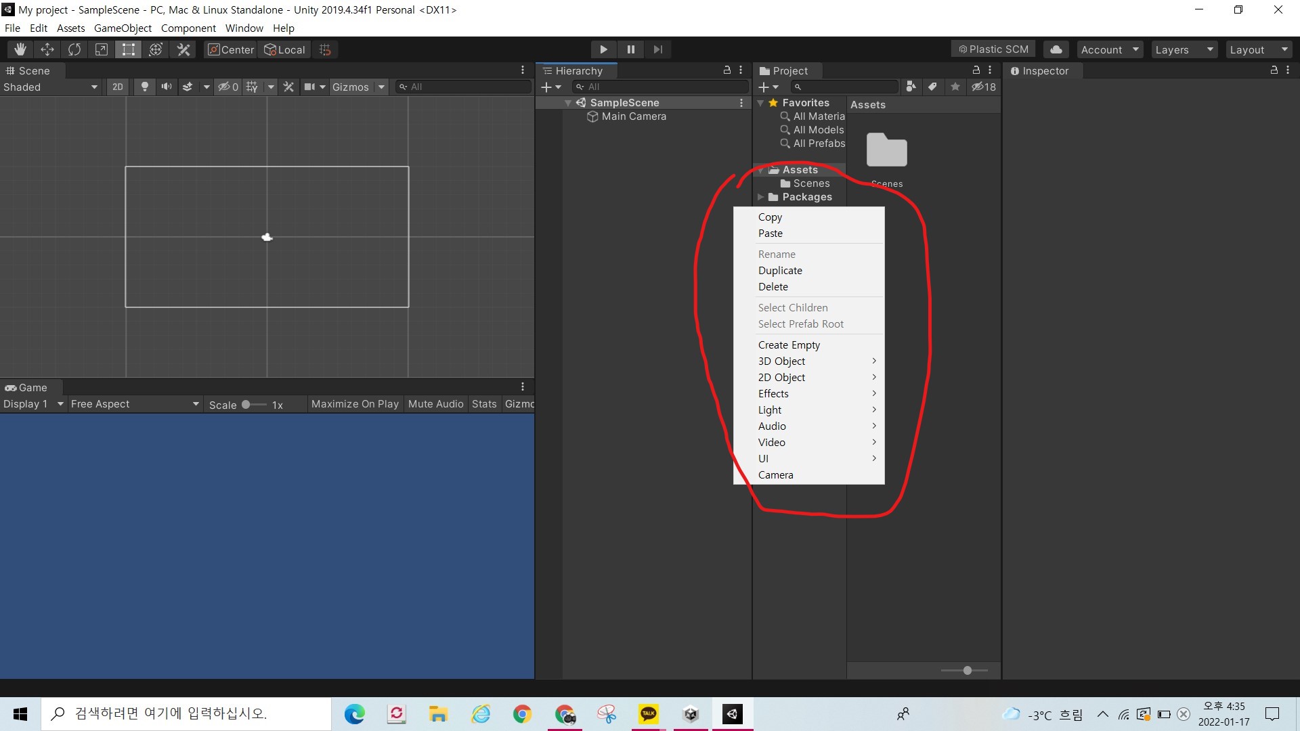
Task: Open the Layers dropdown
Action: point(1184,49)
